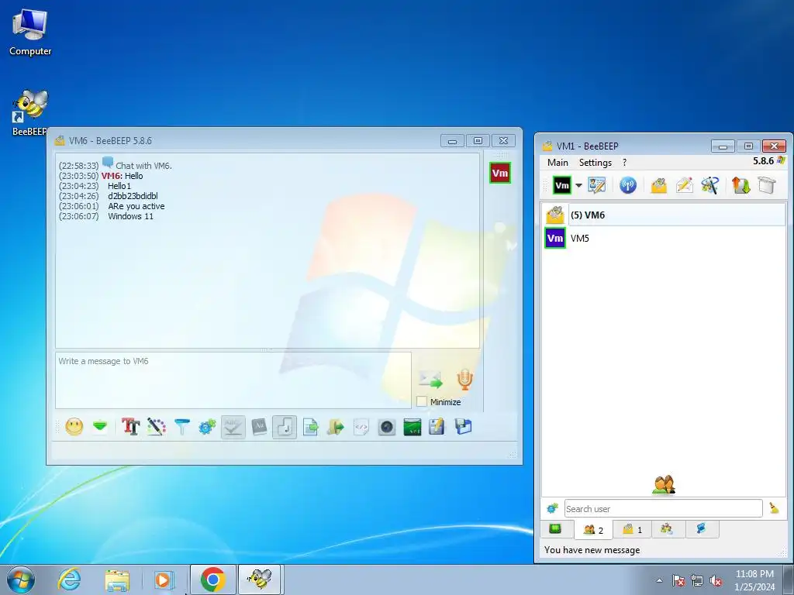Click the edit profile card icon
Image resolution: width=794 pixels, height=595 pixels.
coord(597,185)
